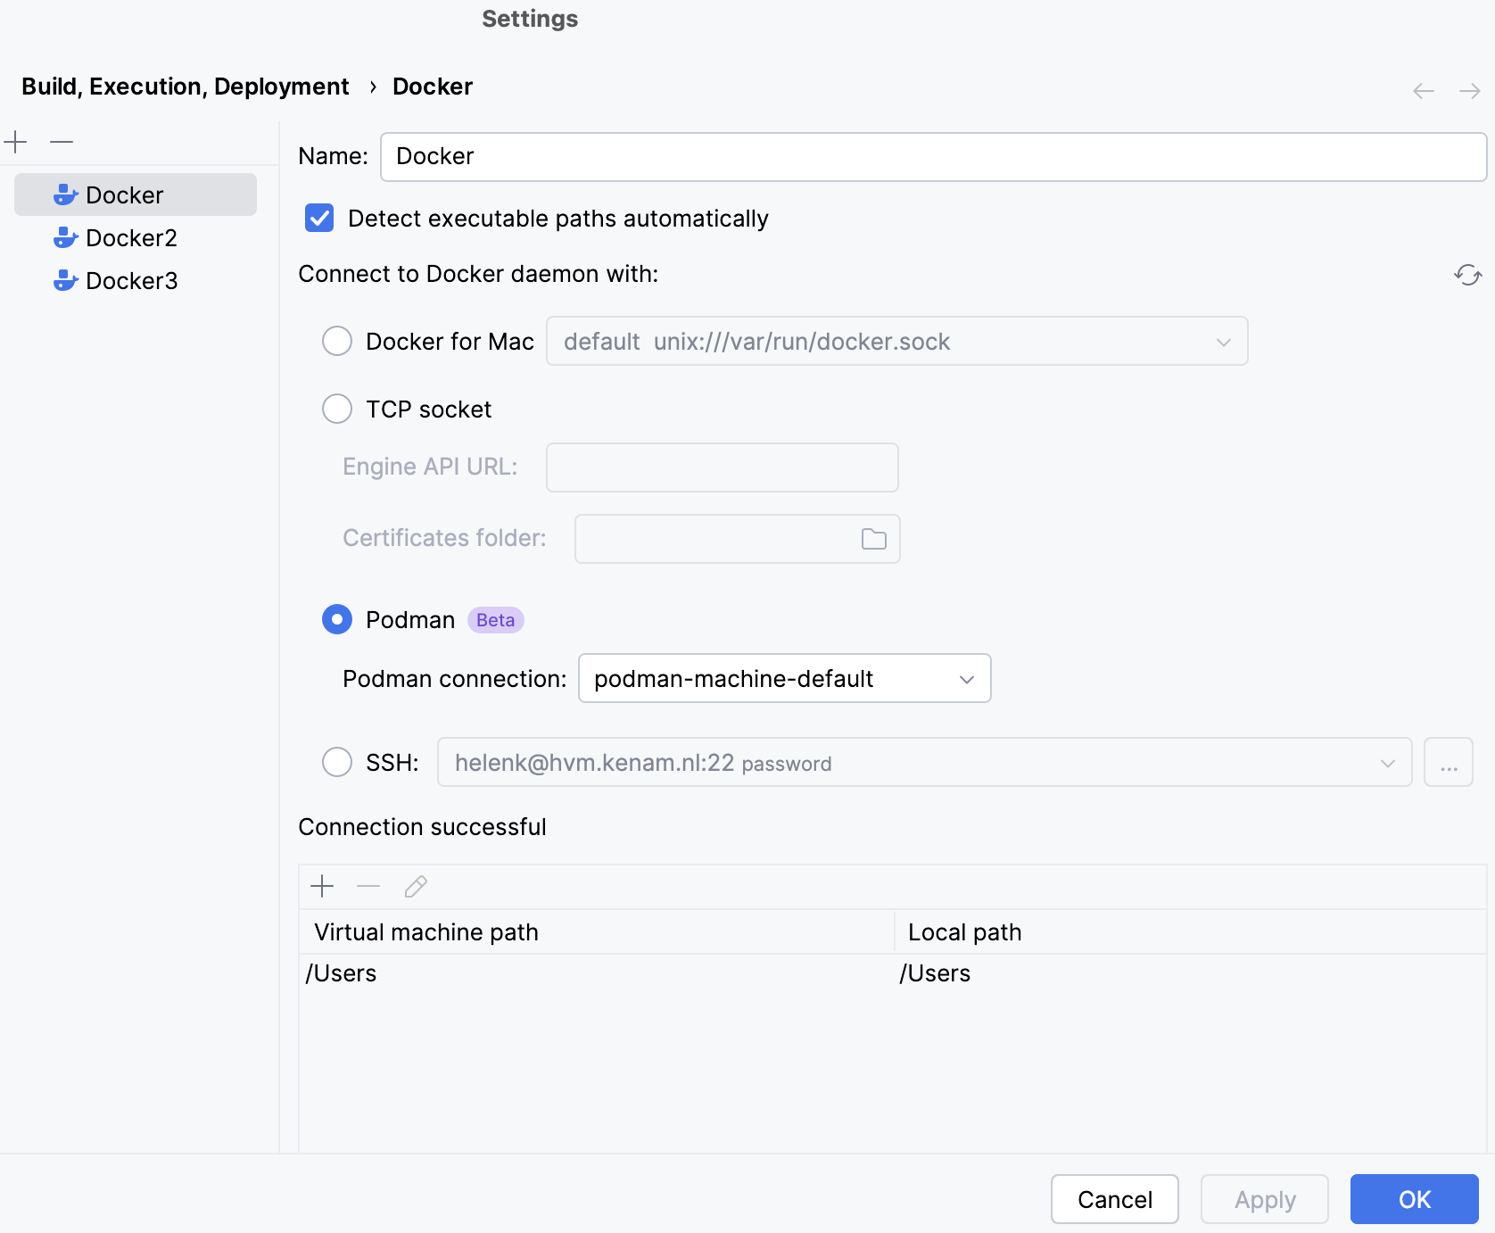This screenshot has height=1233, width=1495.
Task: Select the Docker for Mac connection option
Action: click(x=337, y=341)
